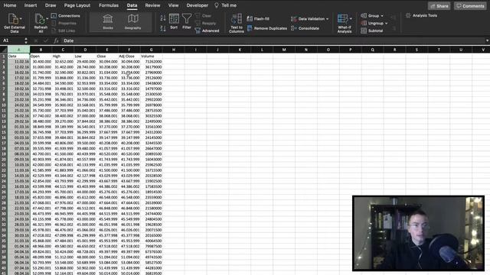
Task: Open the View tab
Action: pyautogui.click(x=173, y=5)
